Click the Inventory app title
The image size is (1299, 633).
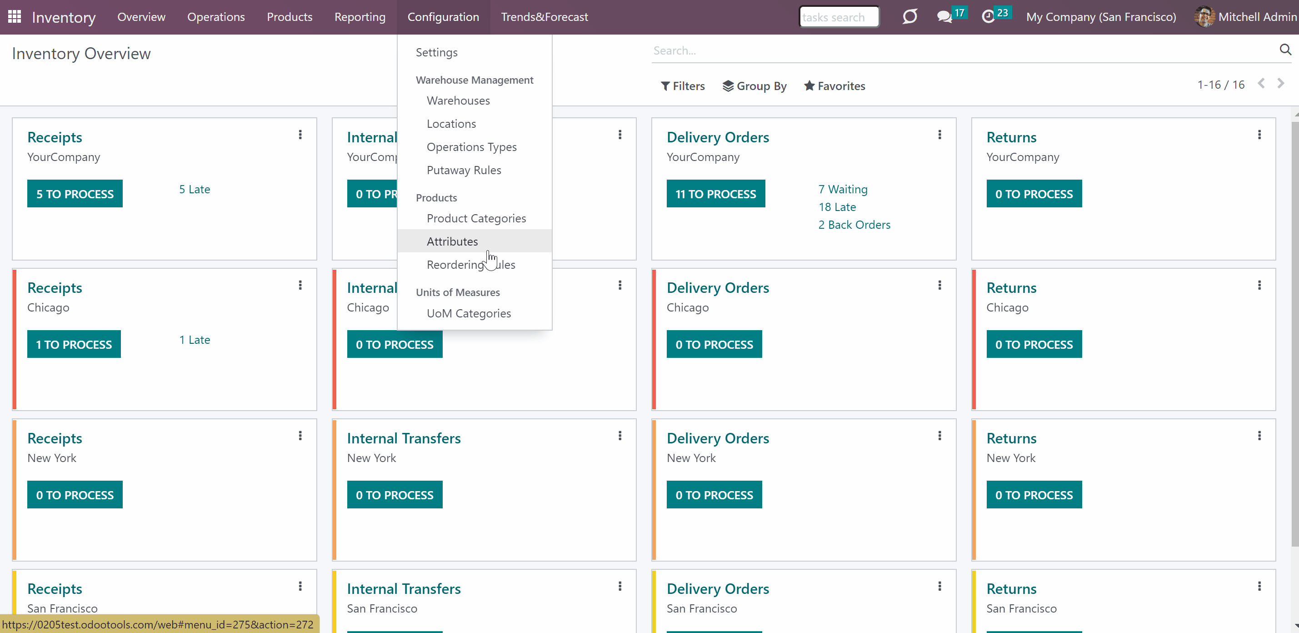pyautogui.click(x=64, y=17)
